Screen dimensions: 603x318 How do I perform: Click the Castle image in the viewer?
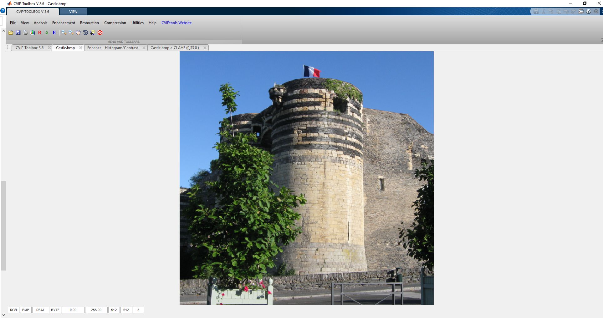[306, 178]
